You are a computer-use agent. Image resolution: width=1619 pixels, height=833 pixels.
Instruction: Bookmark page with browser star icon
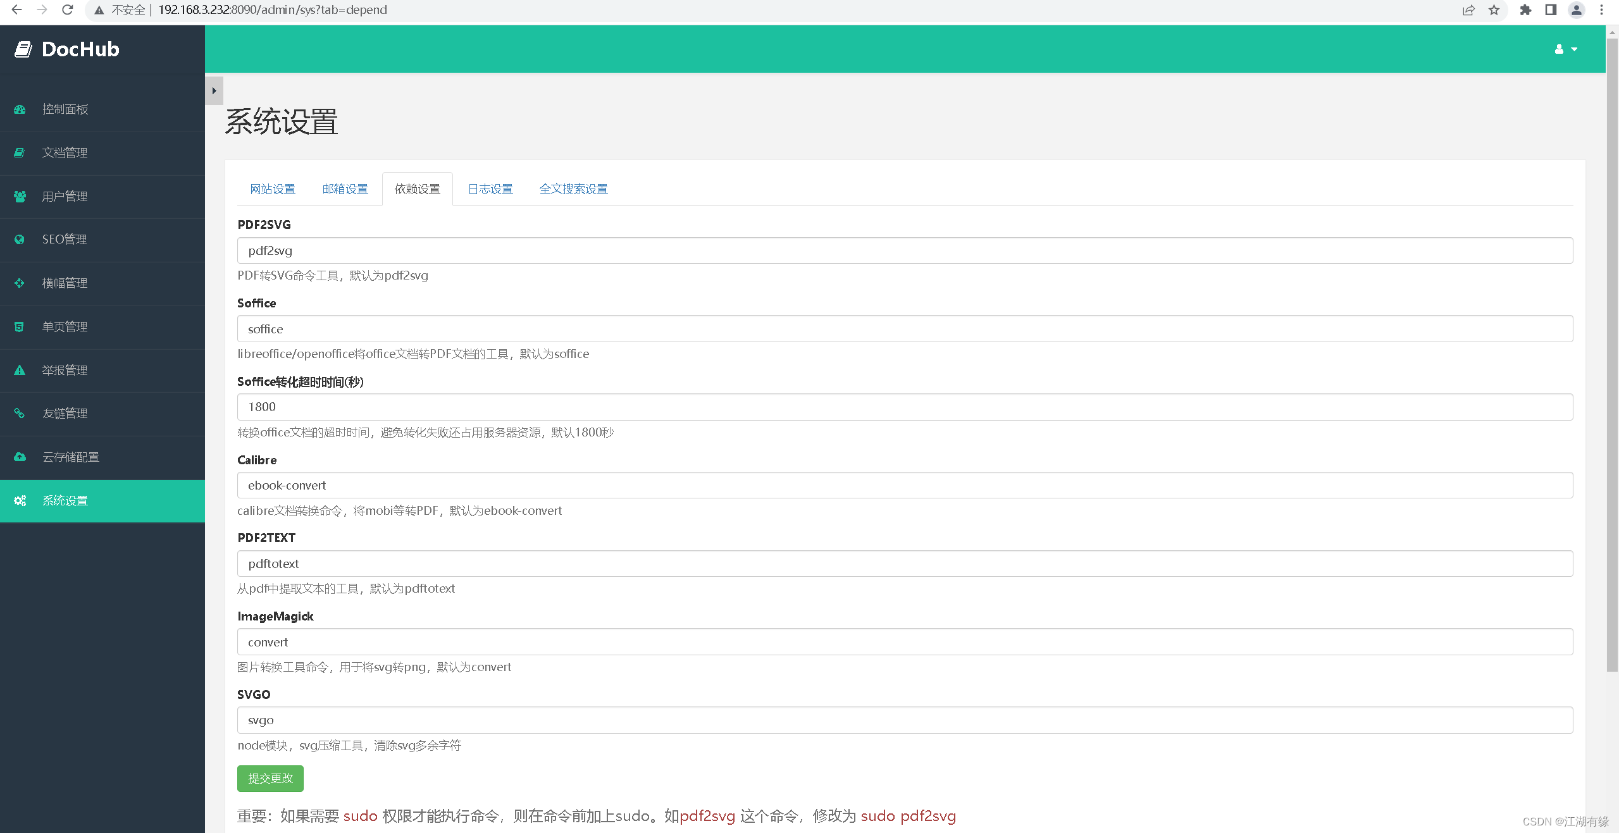pos(1494,10)
